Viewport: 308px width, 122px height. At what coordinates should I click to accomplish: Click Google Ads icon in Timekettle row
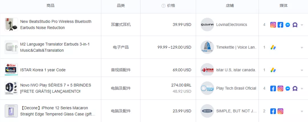[x=273, y=47]
